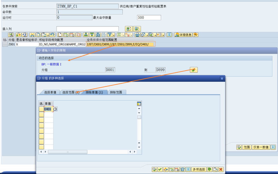This screenshot has height=174, width=278.
Task: Click the icon right of 详细信息 button
Action: (x=195, y=35)
